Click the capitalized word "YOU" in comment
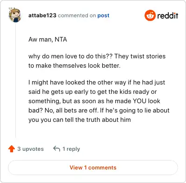This screenshot has height=183, width=186. click(x=139, y=101)
